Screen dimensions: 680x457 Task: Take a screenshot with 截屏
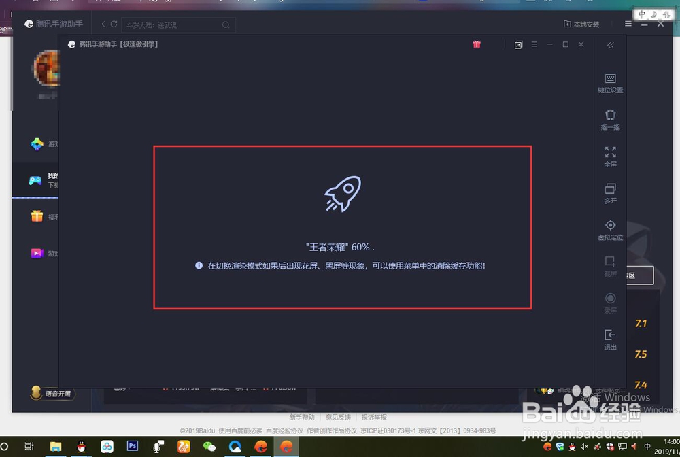(610, 267)
